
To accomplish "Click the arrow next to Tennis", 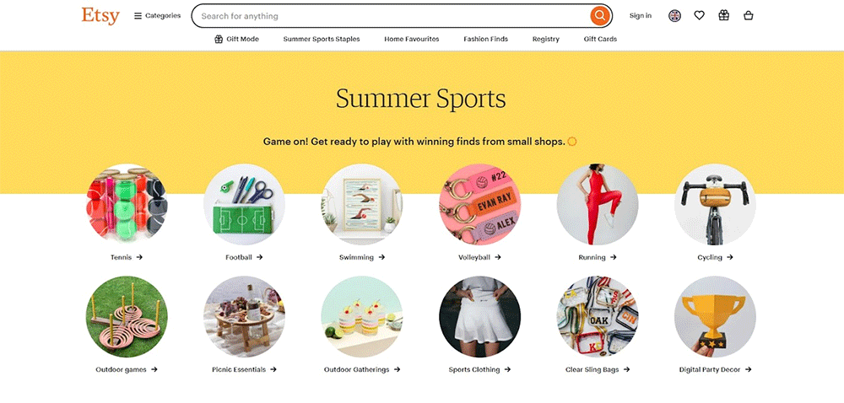I will [x=139, y=257].
